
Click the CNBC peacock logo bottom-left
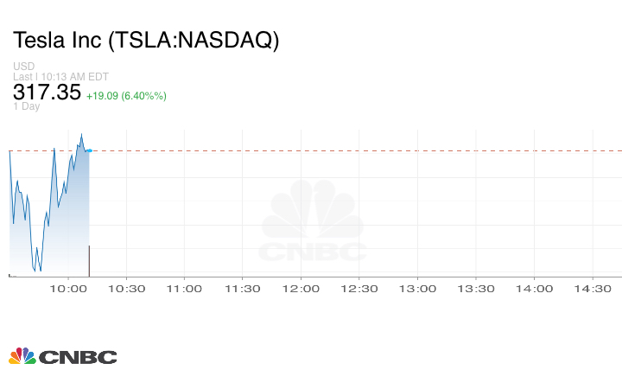[62, 356]
